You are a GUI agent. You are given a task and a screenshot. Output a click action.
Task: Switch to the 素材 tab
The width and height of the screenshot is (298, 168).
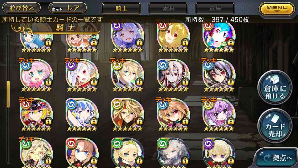click(x=168, y=8)
